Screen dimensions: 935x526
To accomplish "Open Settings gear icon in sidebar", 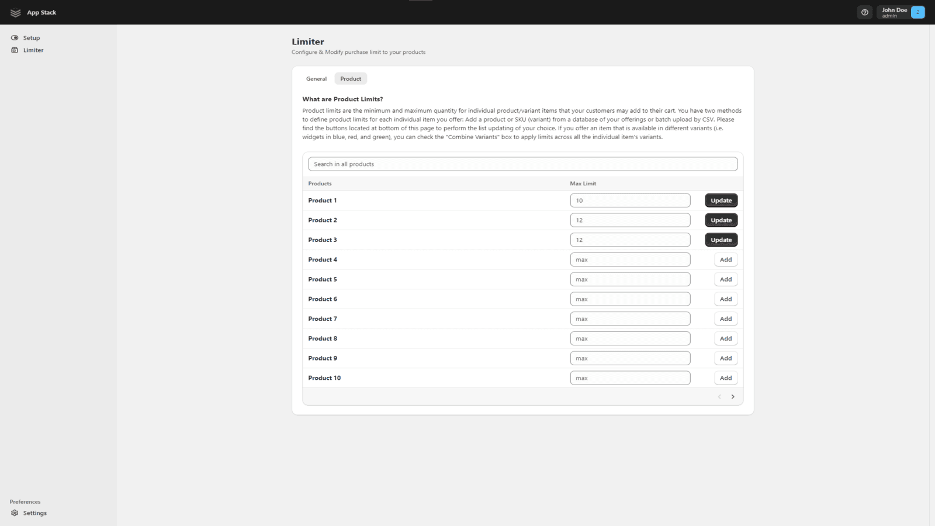I will [x=15, y=513].
